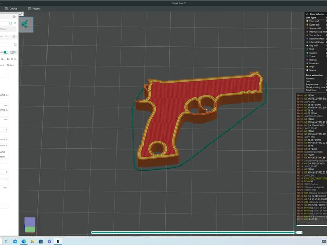Viewport: 327px width, 245px height.
Task: Open Copilot app from taskbar
Action: coord(49,241)
